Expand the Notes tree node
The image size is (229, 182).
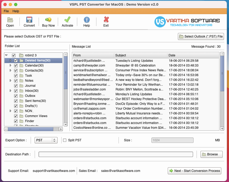10,80
